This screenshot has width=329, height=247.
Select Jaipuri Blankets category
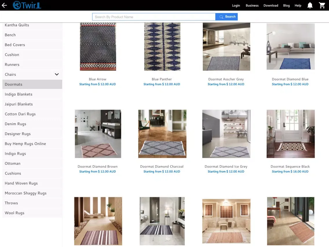click(32, 104)
